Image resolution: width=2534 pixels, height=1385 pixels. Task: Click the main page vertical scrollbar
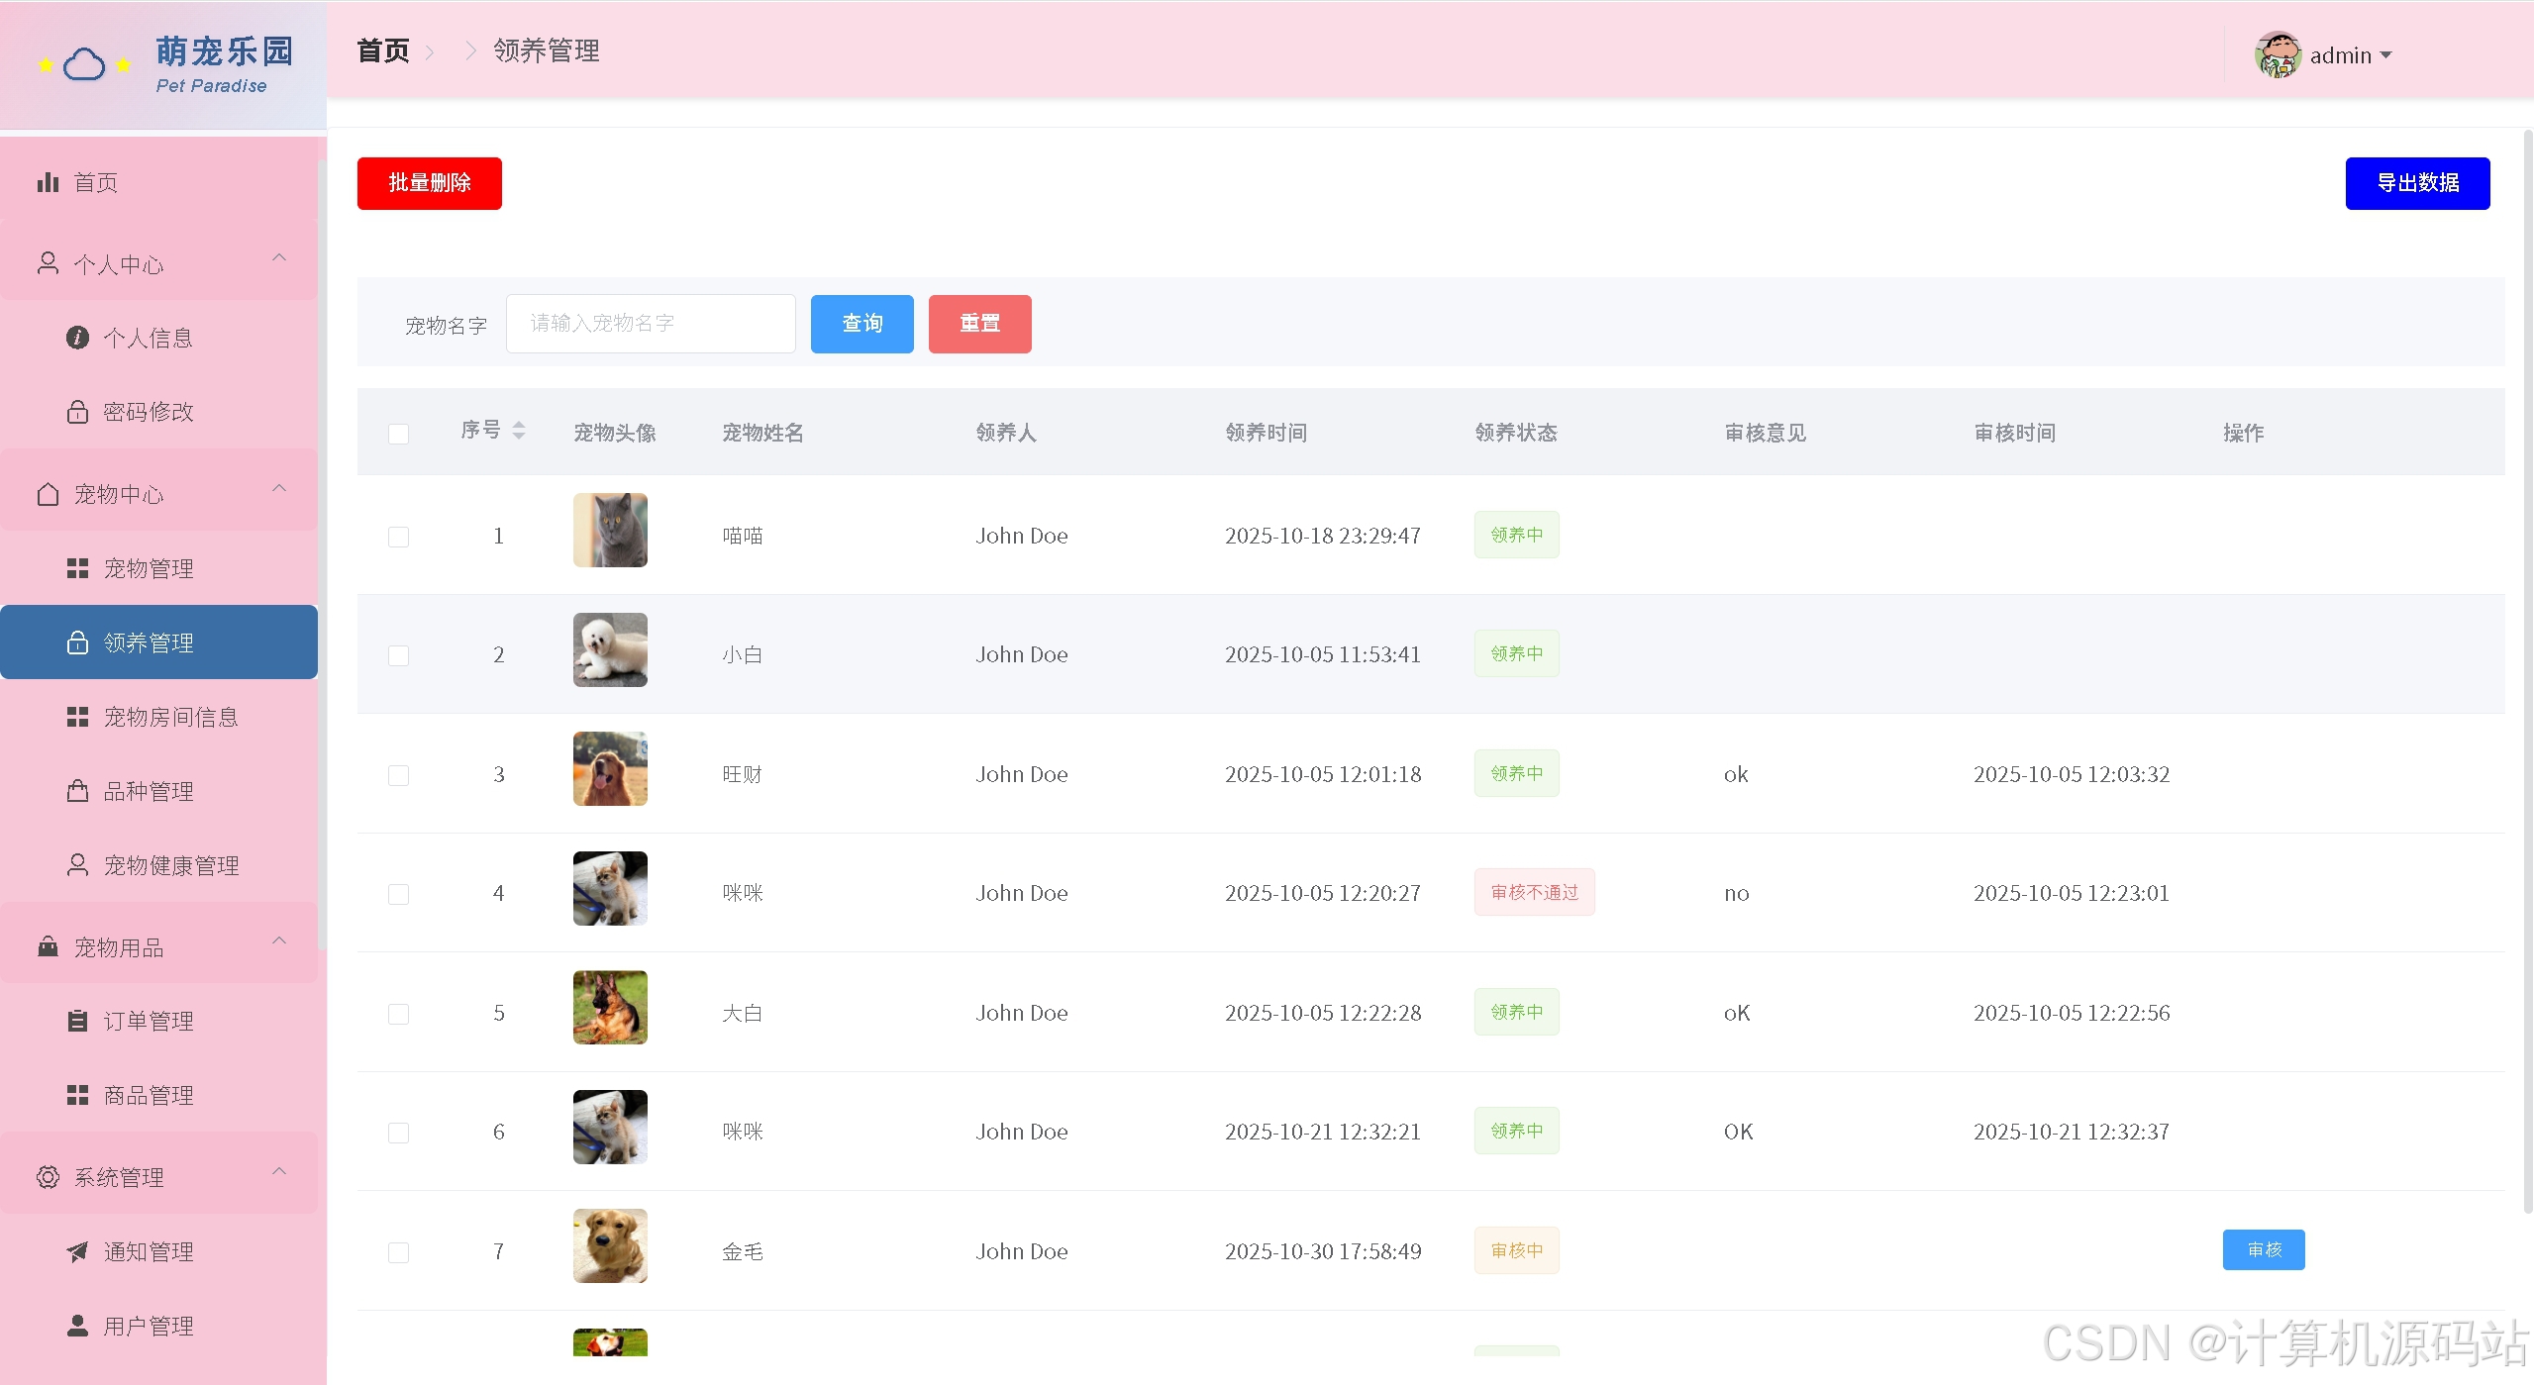(x=2527, y=673)
